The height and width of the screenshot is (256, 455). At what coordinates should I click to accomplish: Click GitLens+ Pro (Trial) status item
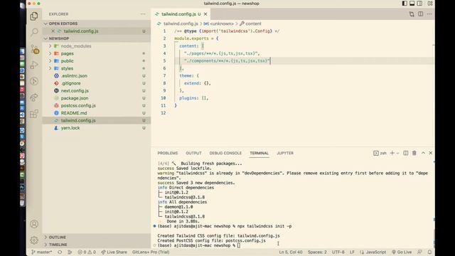(151, 252)
